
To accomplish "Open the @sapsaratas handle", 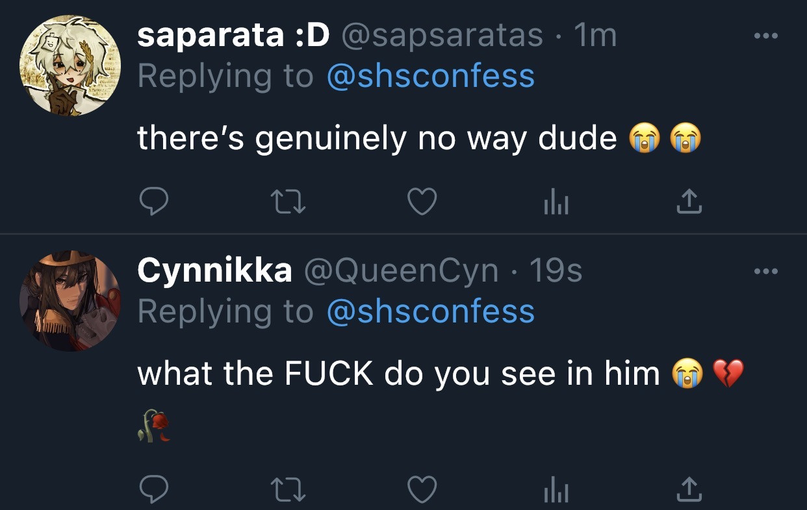I will tap(441, 36).
